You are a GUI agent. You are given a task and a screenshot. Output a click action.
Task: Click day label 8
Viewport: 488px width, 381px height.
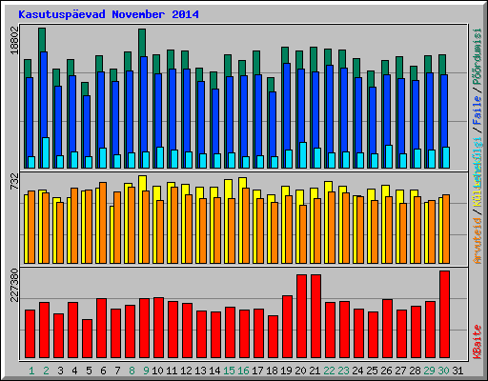[132, 371]
